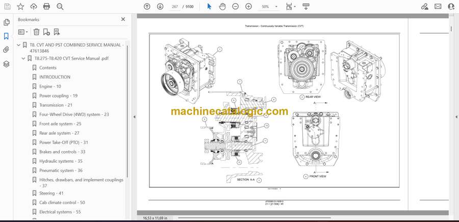This screenshot has height=222, width=459.
Task: Jump to Power coupling - 19 bookmark
Action: 59,96
